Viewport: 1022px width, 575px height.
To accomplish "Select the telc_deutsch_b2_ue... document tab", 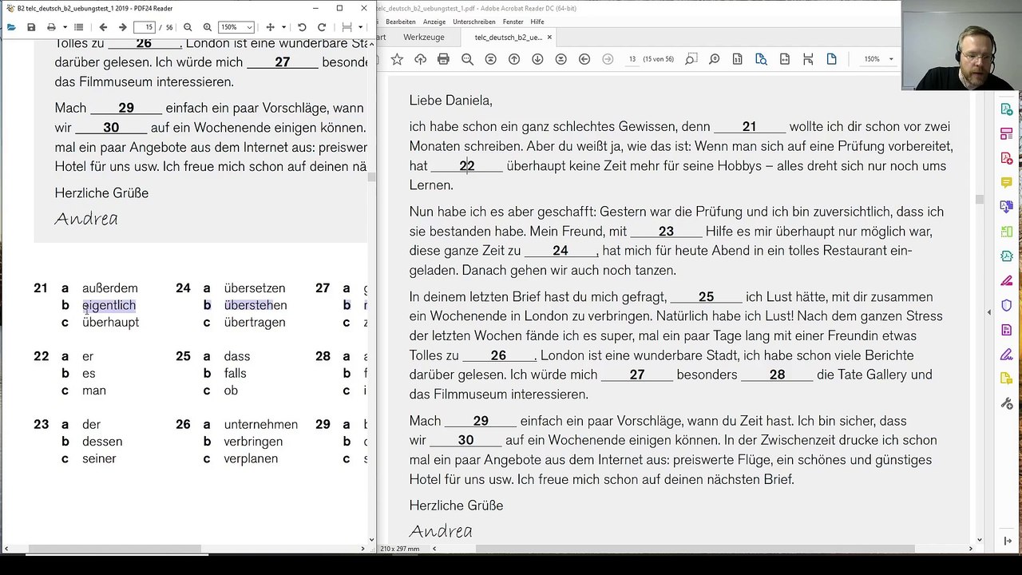I will coord(508,37).
